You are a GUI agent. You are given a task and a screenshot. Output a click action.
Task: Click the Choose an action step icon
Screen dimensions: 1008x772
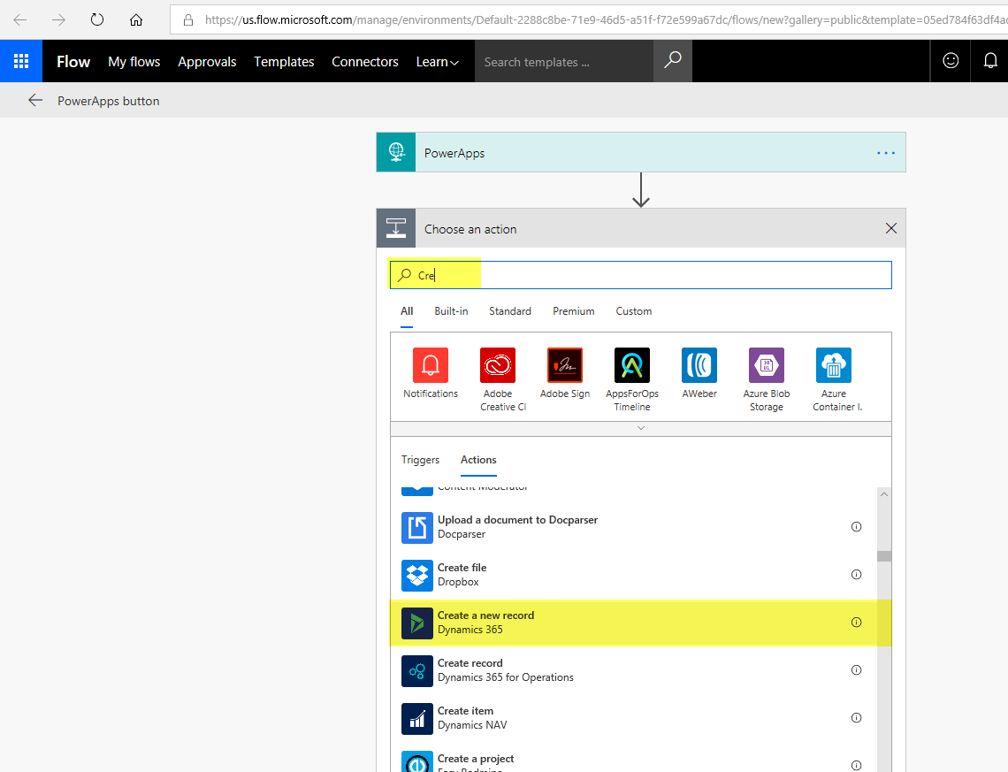396,228
